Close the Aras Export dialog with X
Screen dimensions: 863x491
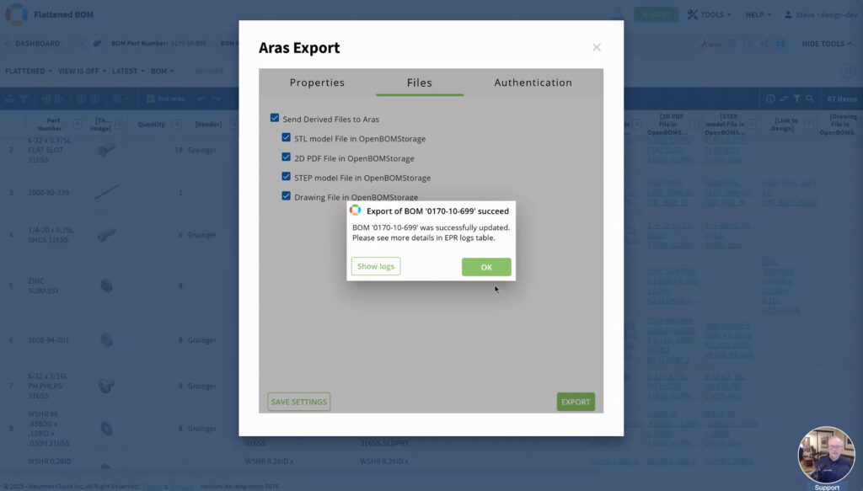[597, 47]
